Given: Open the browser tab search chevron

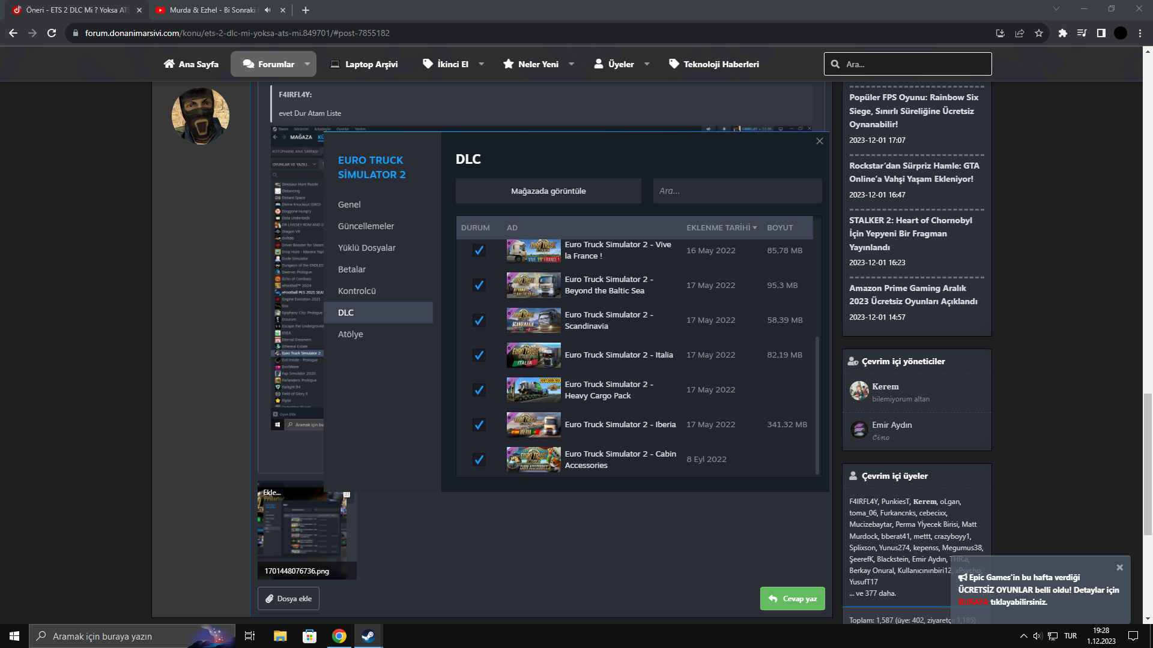Looking at the screenshot, I should [1056, 9].
